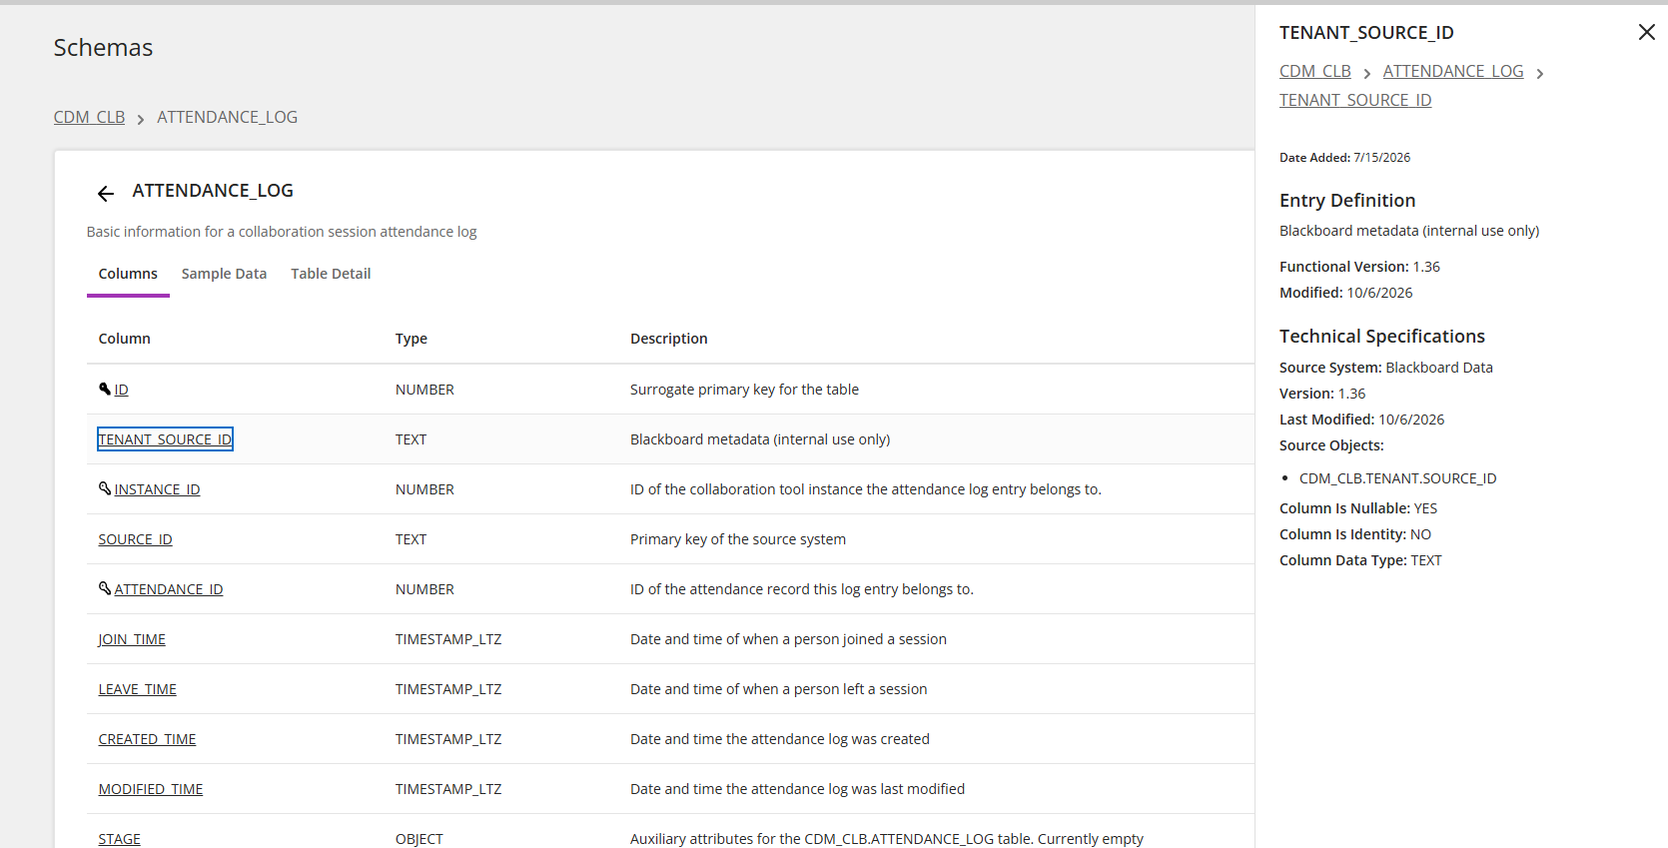Go back using the arrow beside ATTENDANCE_LOG
Screen dimensions: 1668x848
(x=106, y=193)
